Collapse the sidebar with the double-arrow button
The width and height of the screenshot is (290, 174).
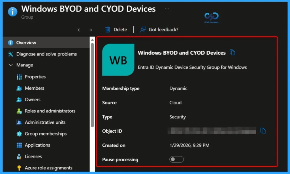[x=90, y=29]
